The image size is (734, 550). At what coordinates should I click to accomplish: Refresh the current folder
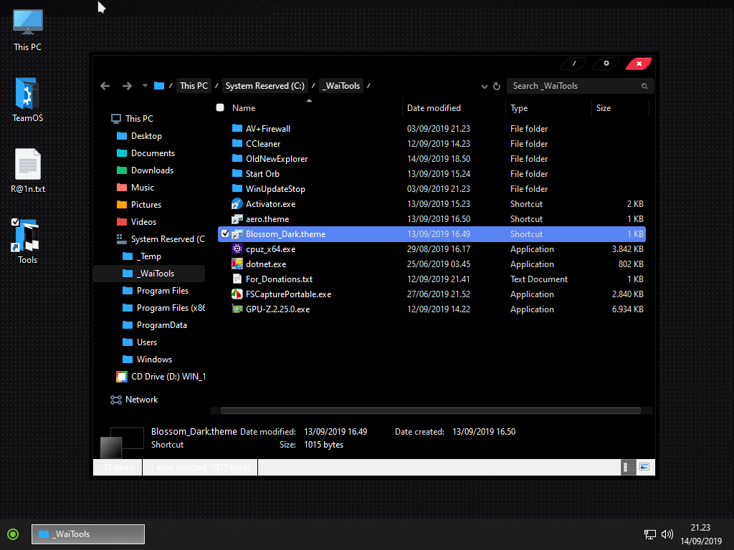pyautogui.click(x=497, y=86)
